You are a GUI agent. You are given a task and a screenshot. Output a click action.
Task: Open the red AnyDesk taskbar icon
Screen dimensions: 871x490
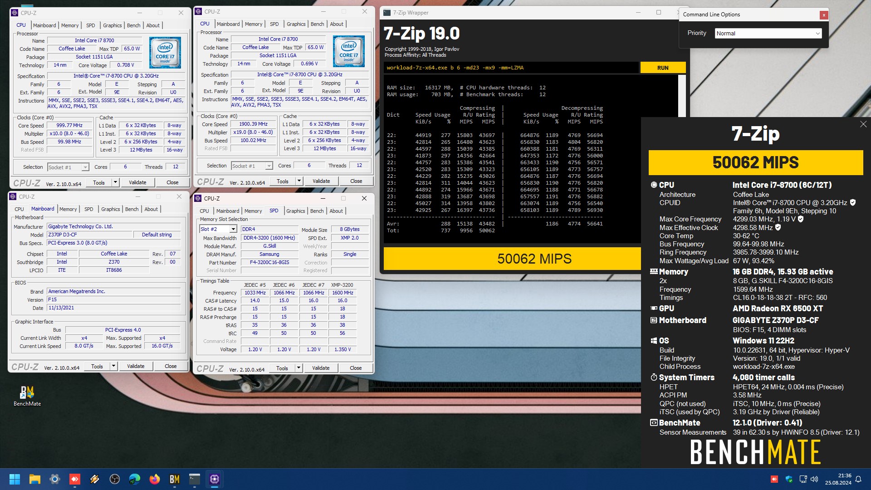pyautogui.click(x=75, y=479)
